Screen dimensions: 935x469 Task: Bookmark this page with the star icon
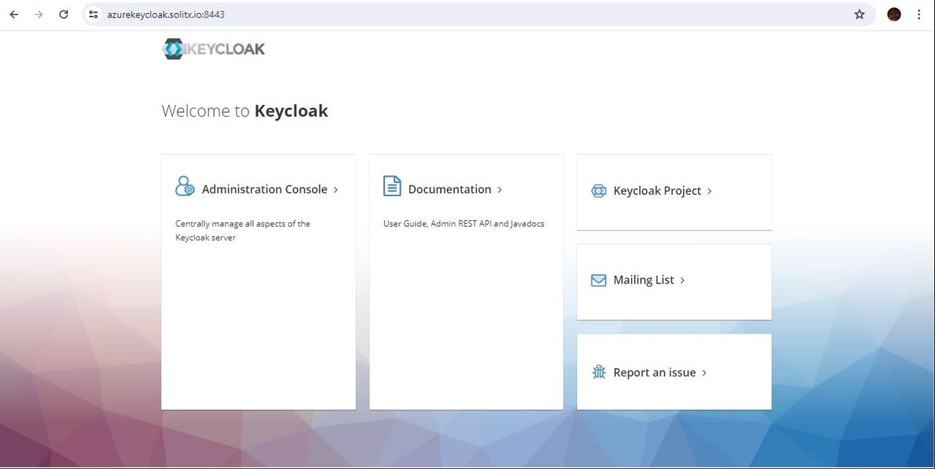coord(860,15)
